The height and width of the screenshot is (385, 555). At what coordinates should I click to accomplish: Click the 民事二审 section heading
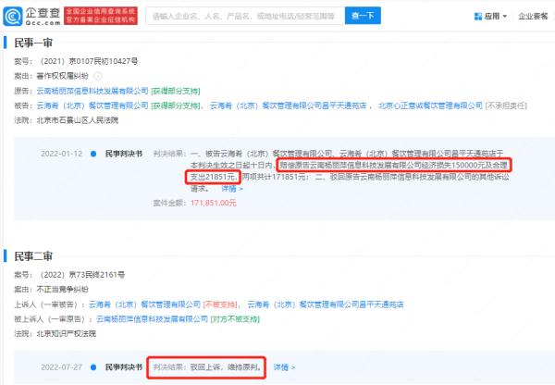coord(33,256)
